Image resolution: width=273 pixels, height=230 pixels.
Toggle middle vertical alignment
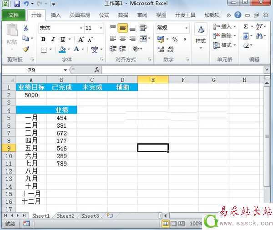coord(122,28)
